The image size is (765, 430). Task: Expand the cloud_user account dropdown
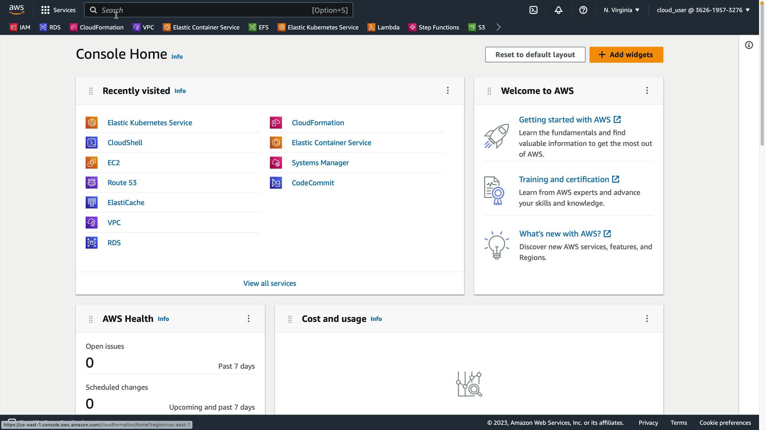pyautogui.click(x=703, y=10)
